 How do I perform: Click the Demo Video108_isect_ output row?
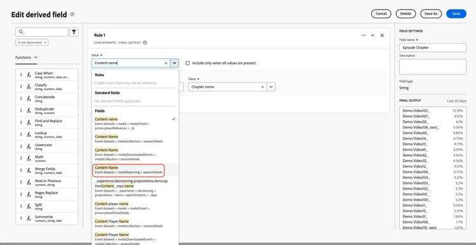(433, 127)
